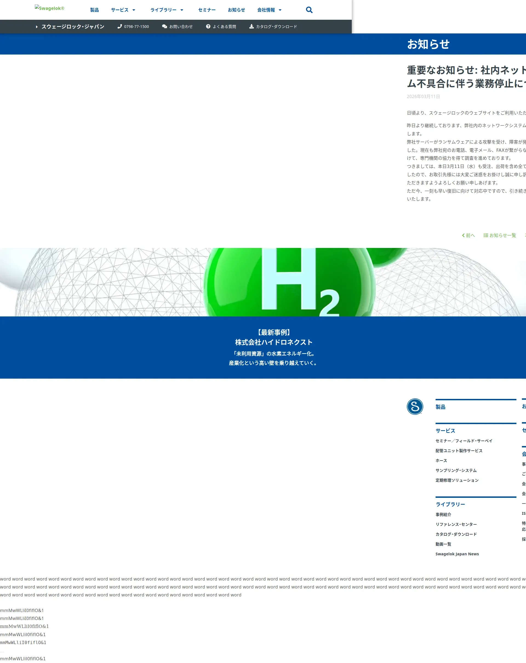This screenshot has height=663, width=526.
Task: Click the Swagelok logo in header
Action: click(x=50, y=8)
